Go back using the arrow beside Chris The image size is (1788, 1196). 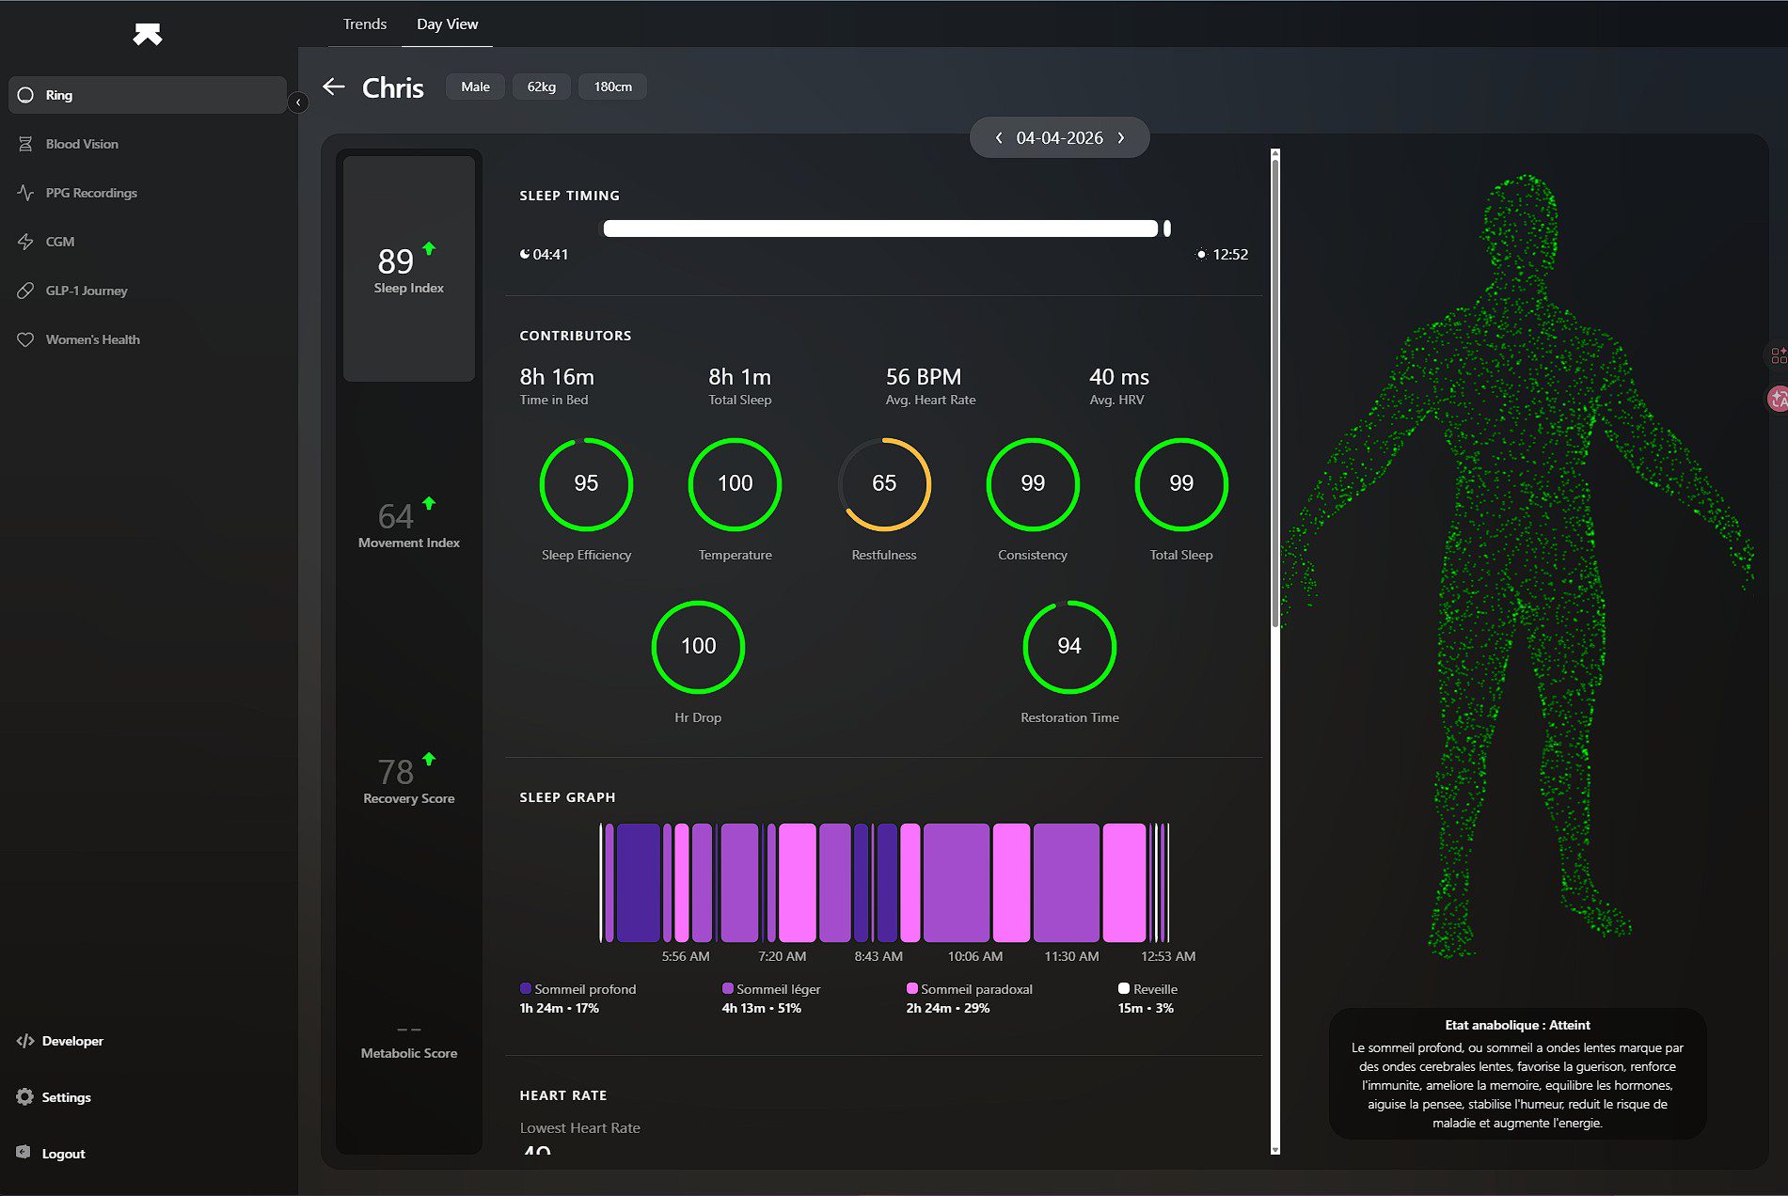point(334,87)
